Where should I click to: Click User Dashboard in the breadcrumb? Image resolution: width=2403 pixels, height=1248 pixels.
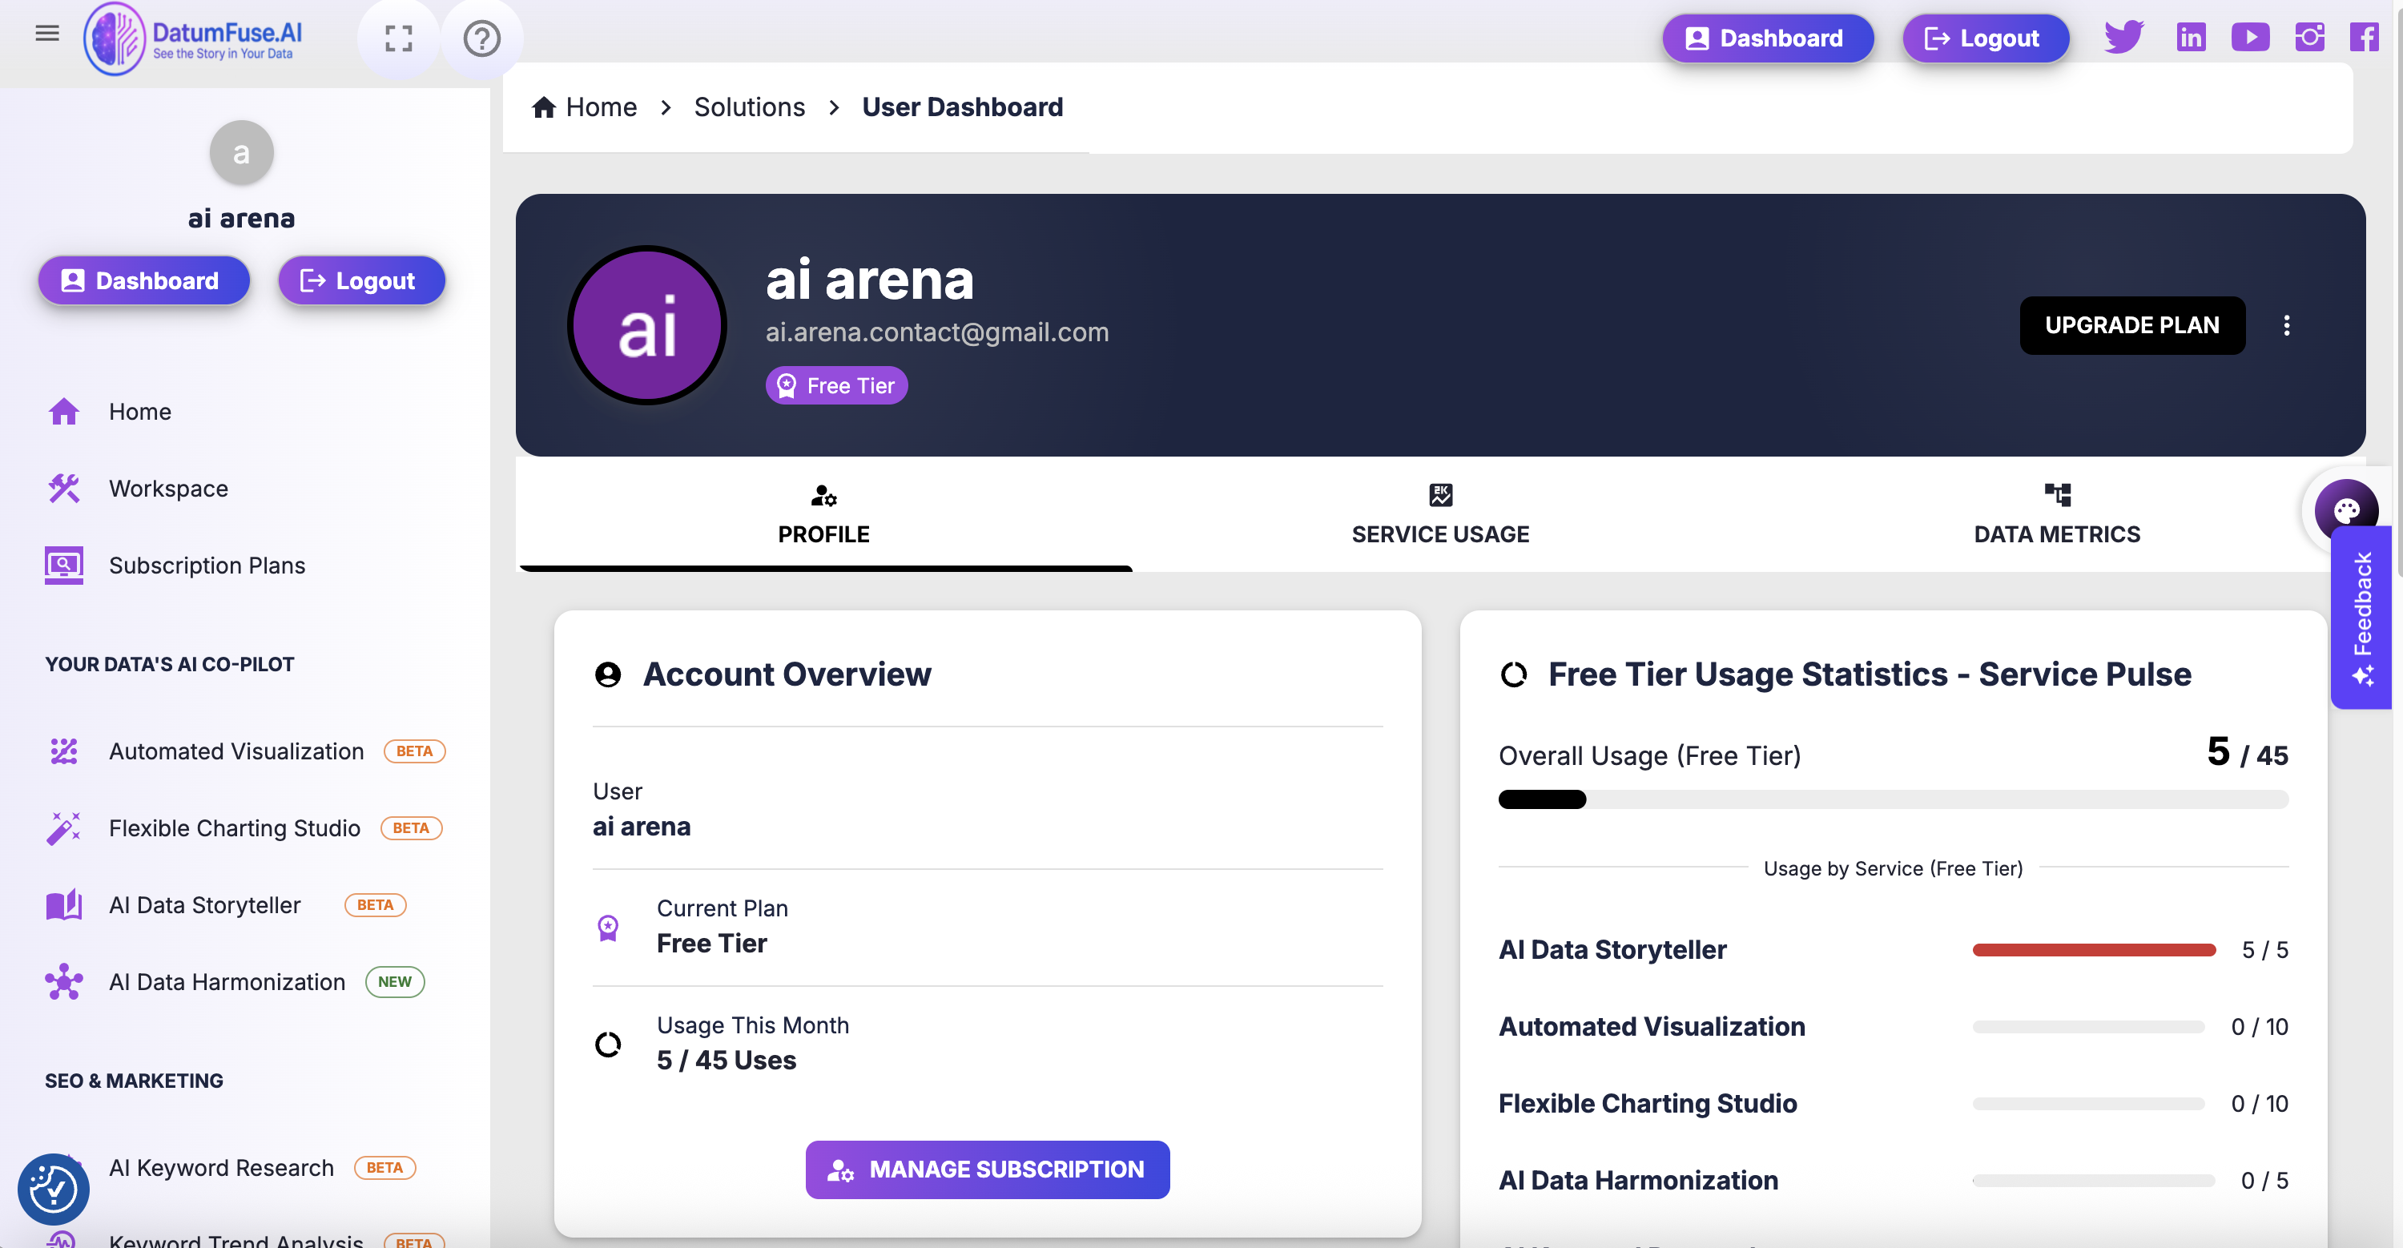962,107
